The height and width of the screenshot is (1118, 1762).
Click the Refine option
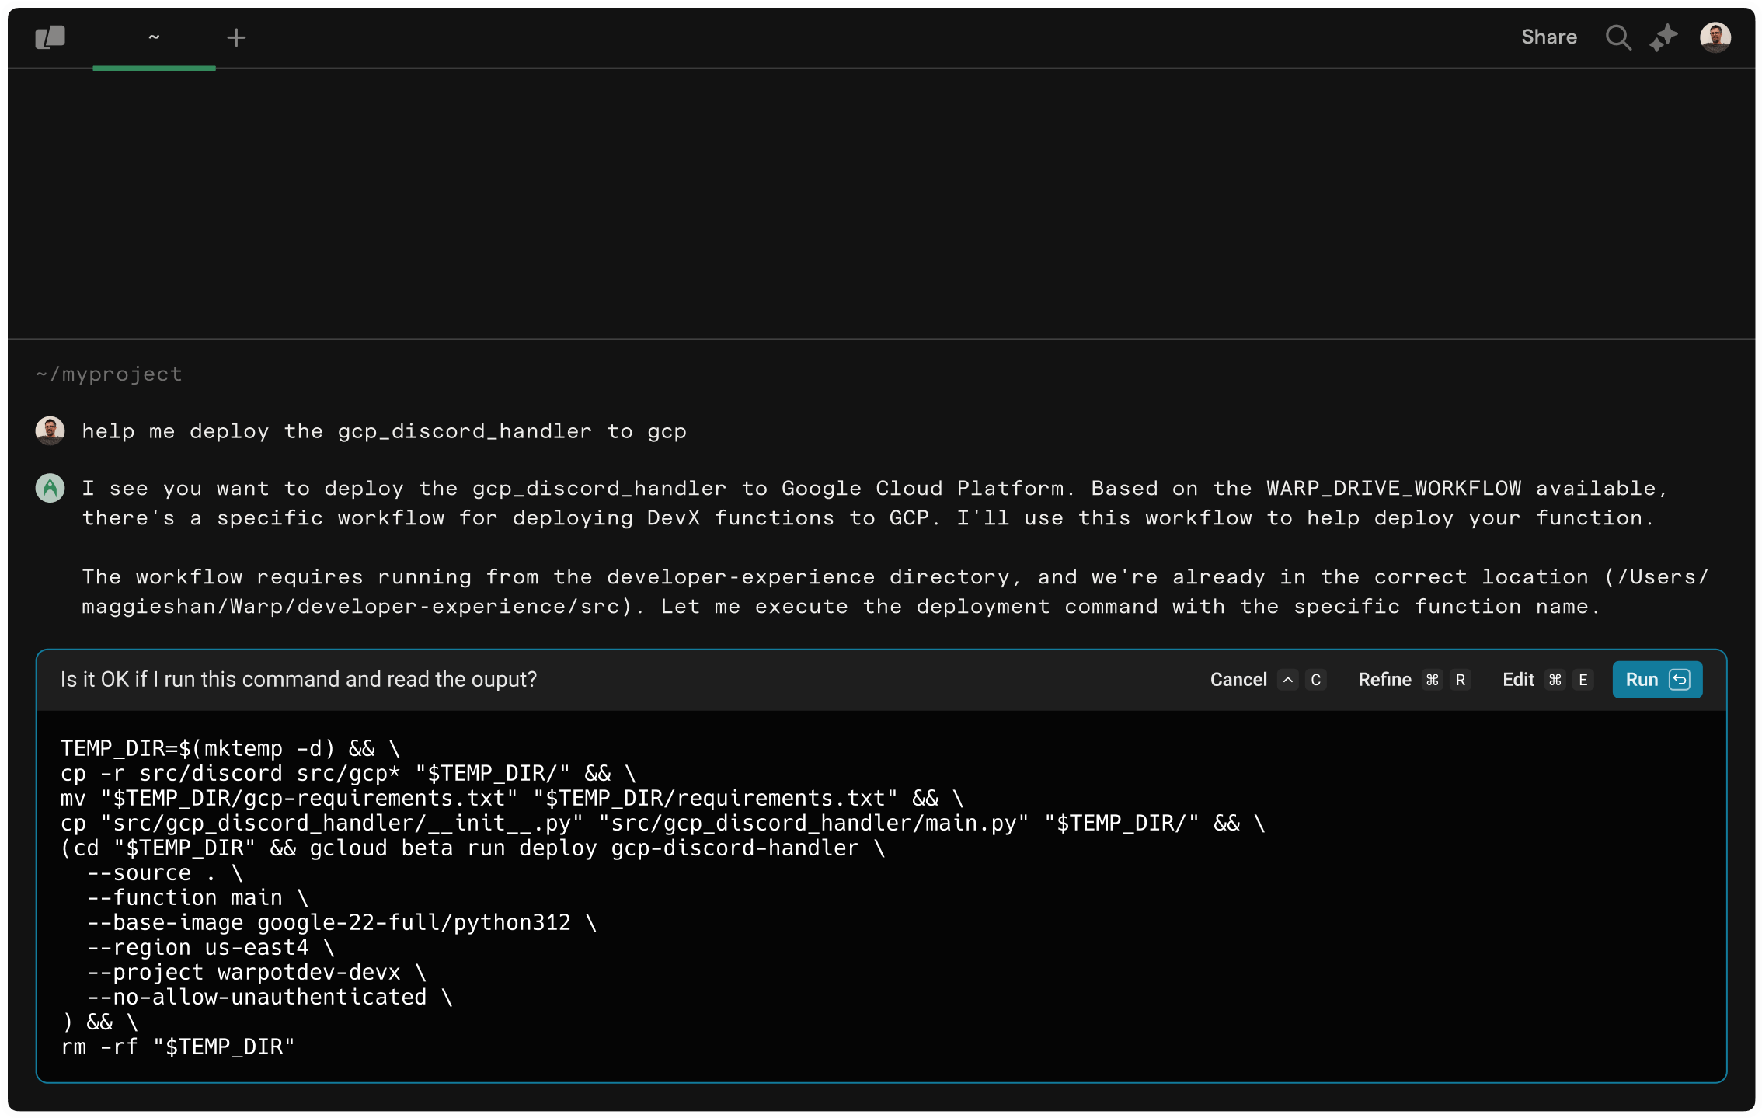click(x=1384, y=680)
